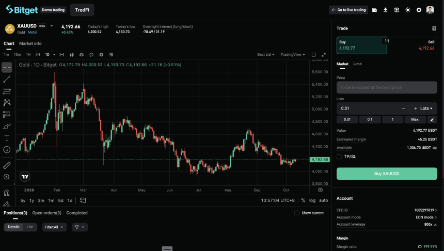This screenshot has width=444, height=251.
Task: Open the candlestick chart type selector
Action: tap(72, 55)
